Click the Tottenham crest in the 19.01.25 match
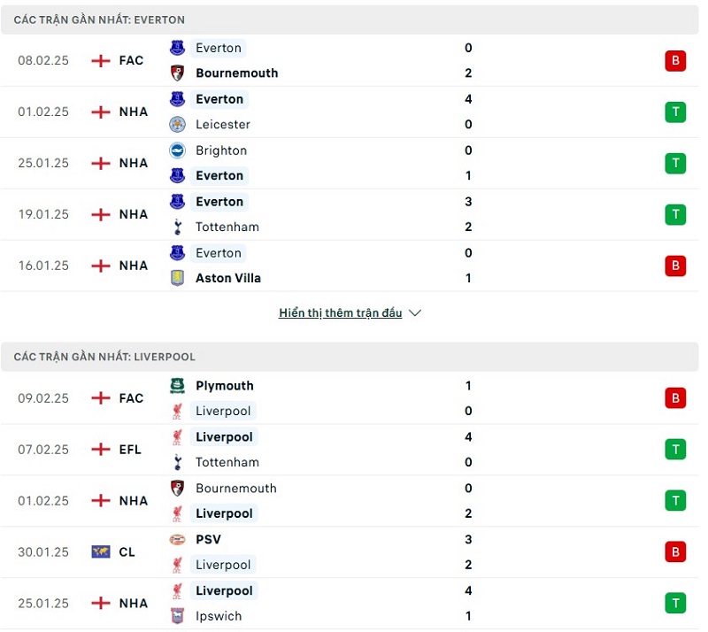 [x=177, y=227]
